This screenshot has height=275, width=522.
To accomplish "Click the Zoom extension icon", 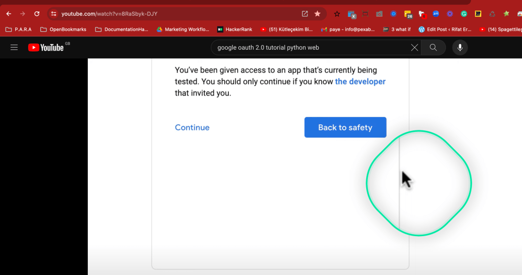I will (x=436, y=14).
